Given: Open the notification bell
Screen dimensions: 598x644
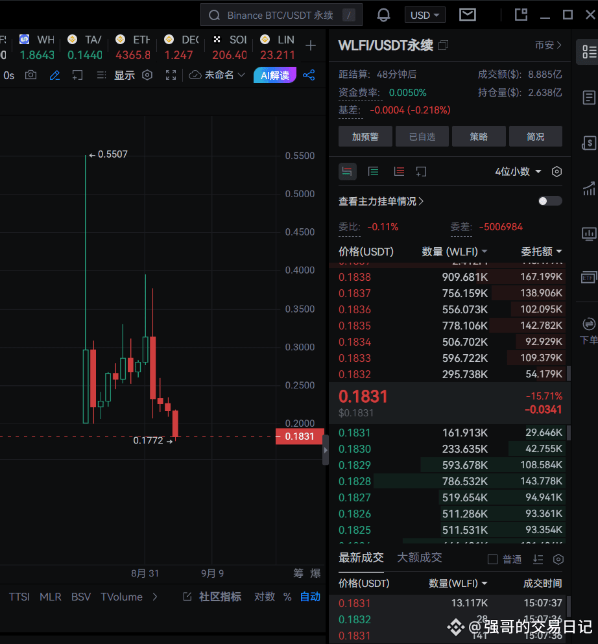Looking at the screenshot, I should pos(383,15).
